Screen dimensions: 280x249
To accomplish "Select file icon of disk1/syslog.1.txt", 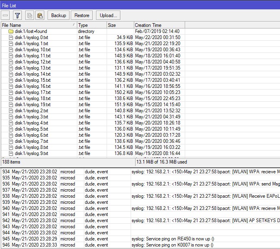I will (11, 44).
